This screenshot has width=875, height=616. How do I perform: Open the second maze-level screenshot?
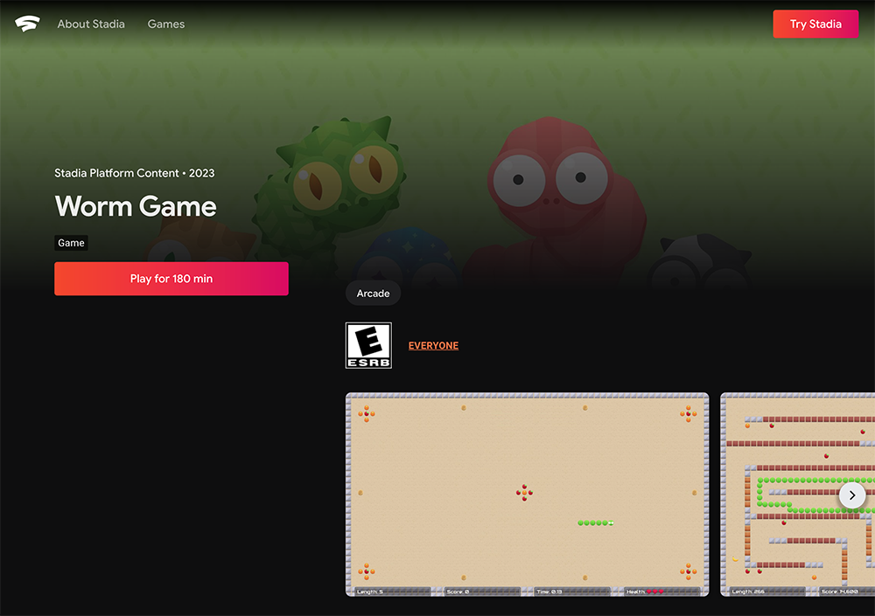[x=797, y=495]
